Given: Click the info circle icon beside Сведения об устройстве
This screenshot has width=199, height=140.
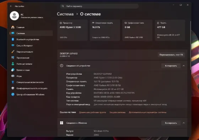Looking at the screenshot, I should [x=61, y=66].
